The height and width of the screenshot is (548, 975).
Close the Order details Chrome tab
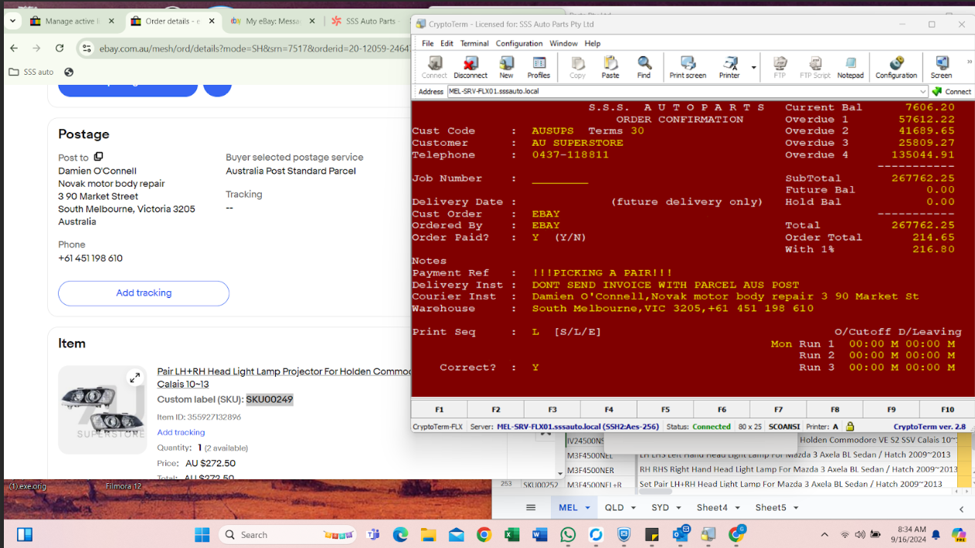click(211, 21)
